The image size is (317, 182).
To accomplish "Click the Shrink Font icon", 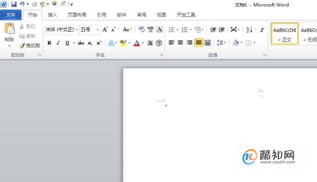I will pos(113,30).
